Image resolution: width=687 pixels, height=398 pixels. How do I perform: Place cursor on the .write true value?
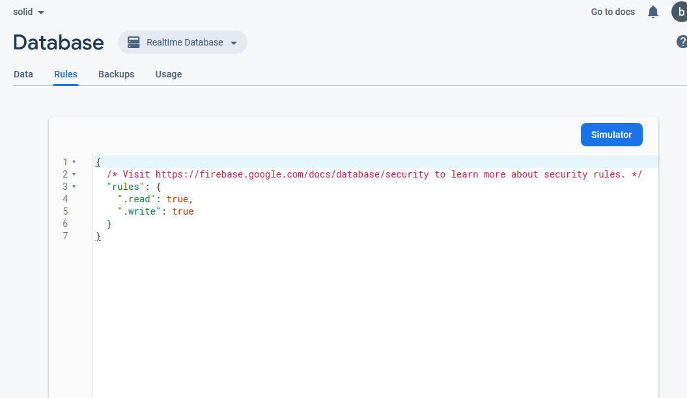click(x=183, y=211)
